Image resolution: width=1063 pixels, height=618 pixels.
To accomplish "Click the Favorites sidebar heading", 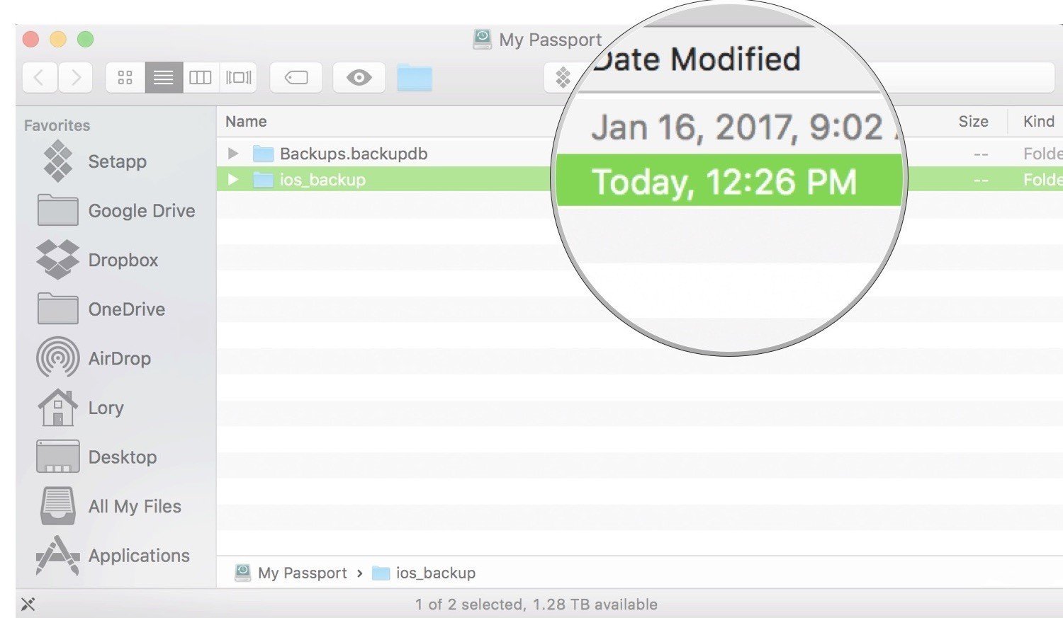I will 57,125.
